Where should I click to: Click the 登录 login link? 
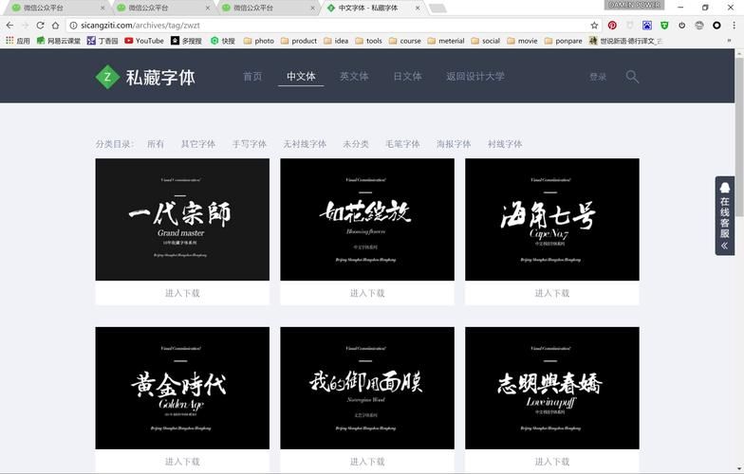[x=598, y=77]
